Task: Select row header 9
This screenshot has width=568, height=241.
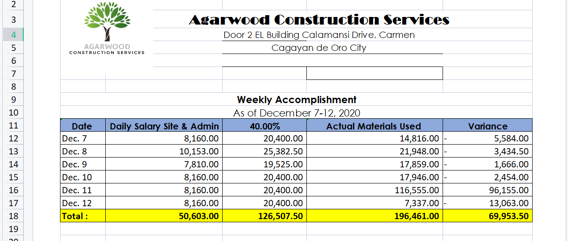Action: tap(13, 100)
